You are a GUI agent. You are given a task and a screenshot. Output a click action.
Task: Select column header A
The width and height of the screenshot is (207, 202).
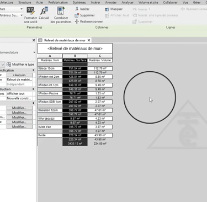click(x=50, y=56)
